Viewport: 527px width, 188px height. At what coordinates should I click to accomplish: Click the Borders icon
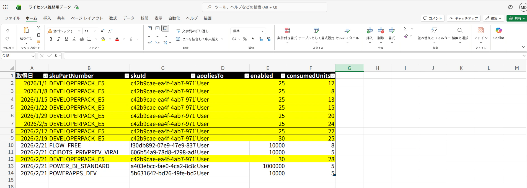tap(89, 39)
